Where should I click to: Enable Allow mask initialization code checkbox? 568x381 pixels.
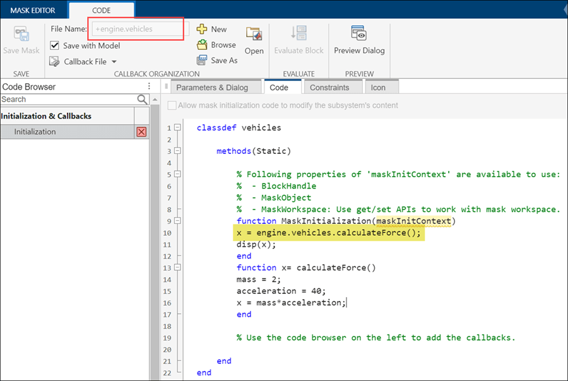[172, 105]
